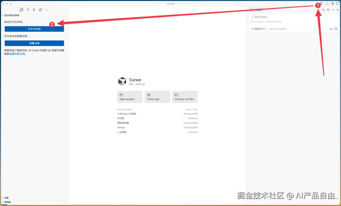Click the Open project card
The height and width of the screenshot is (206, 341).
click(130, 97)
